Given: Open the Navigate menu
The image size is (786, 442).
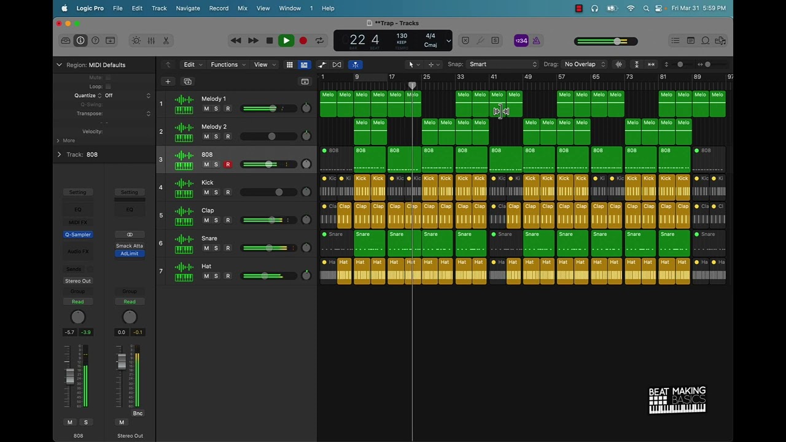Looking at the screenshot, I should tap(188, 8).
